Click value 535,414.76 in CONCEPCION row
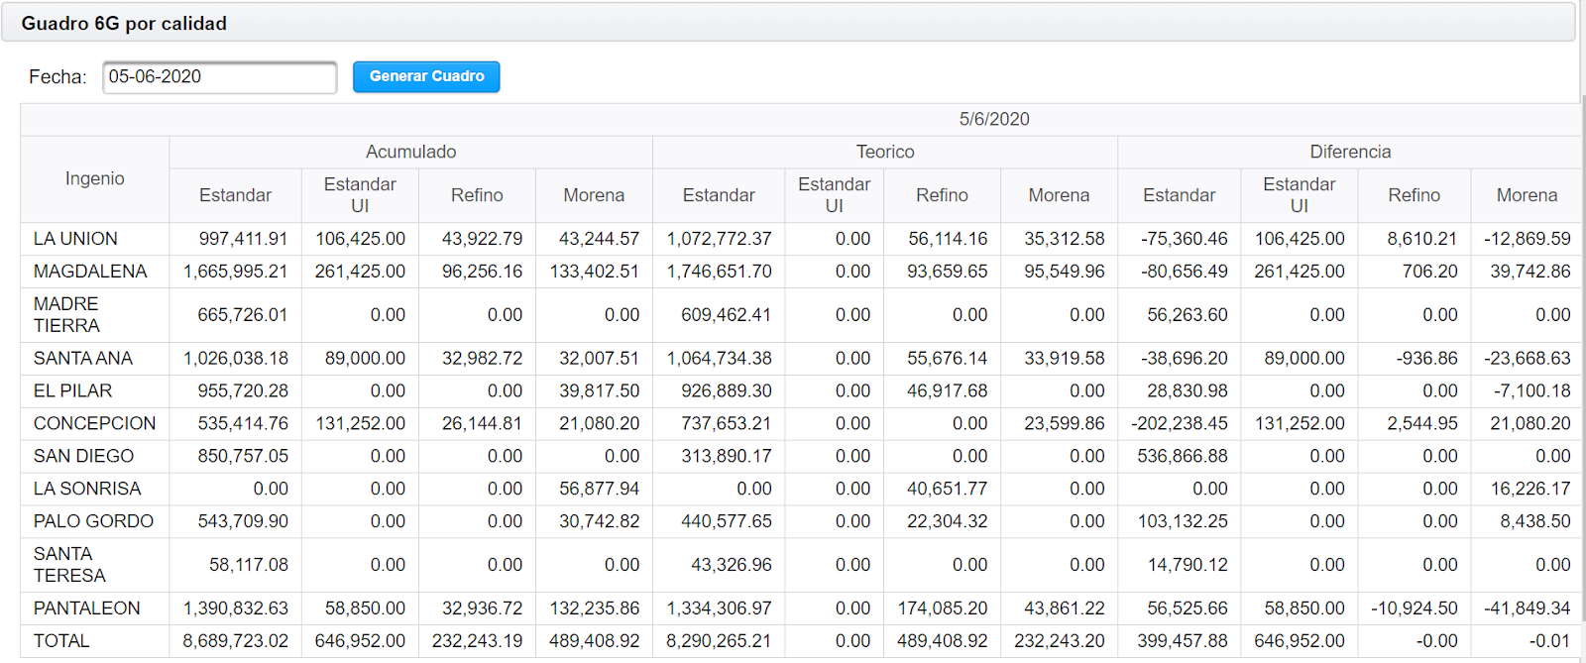 click(x=243, y=424)
